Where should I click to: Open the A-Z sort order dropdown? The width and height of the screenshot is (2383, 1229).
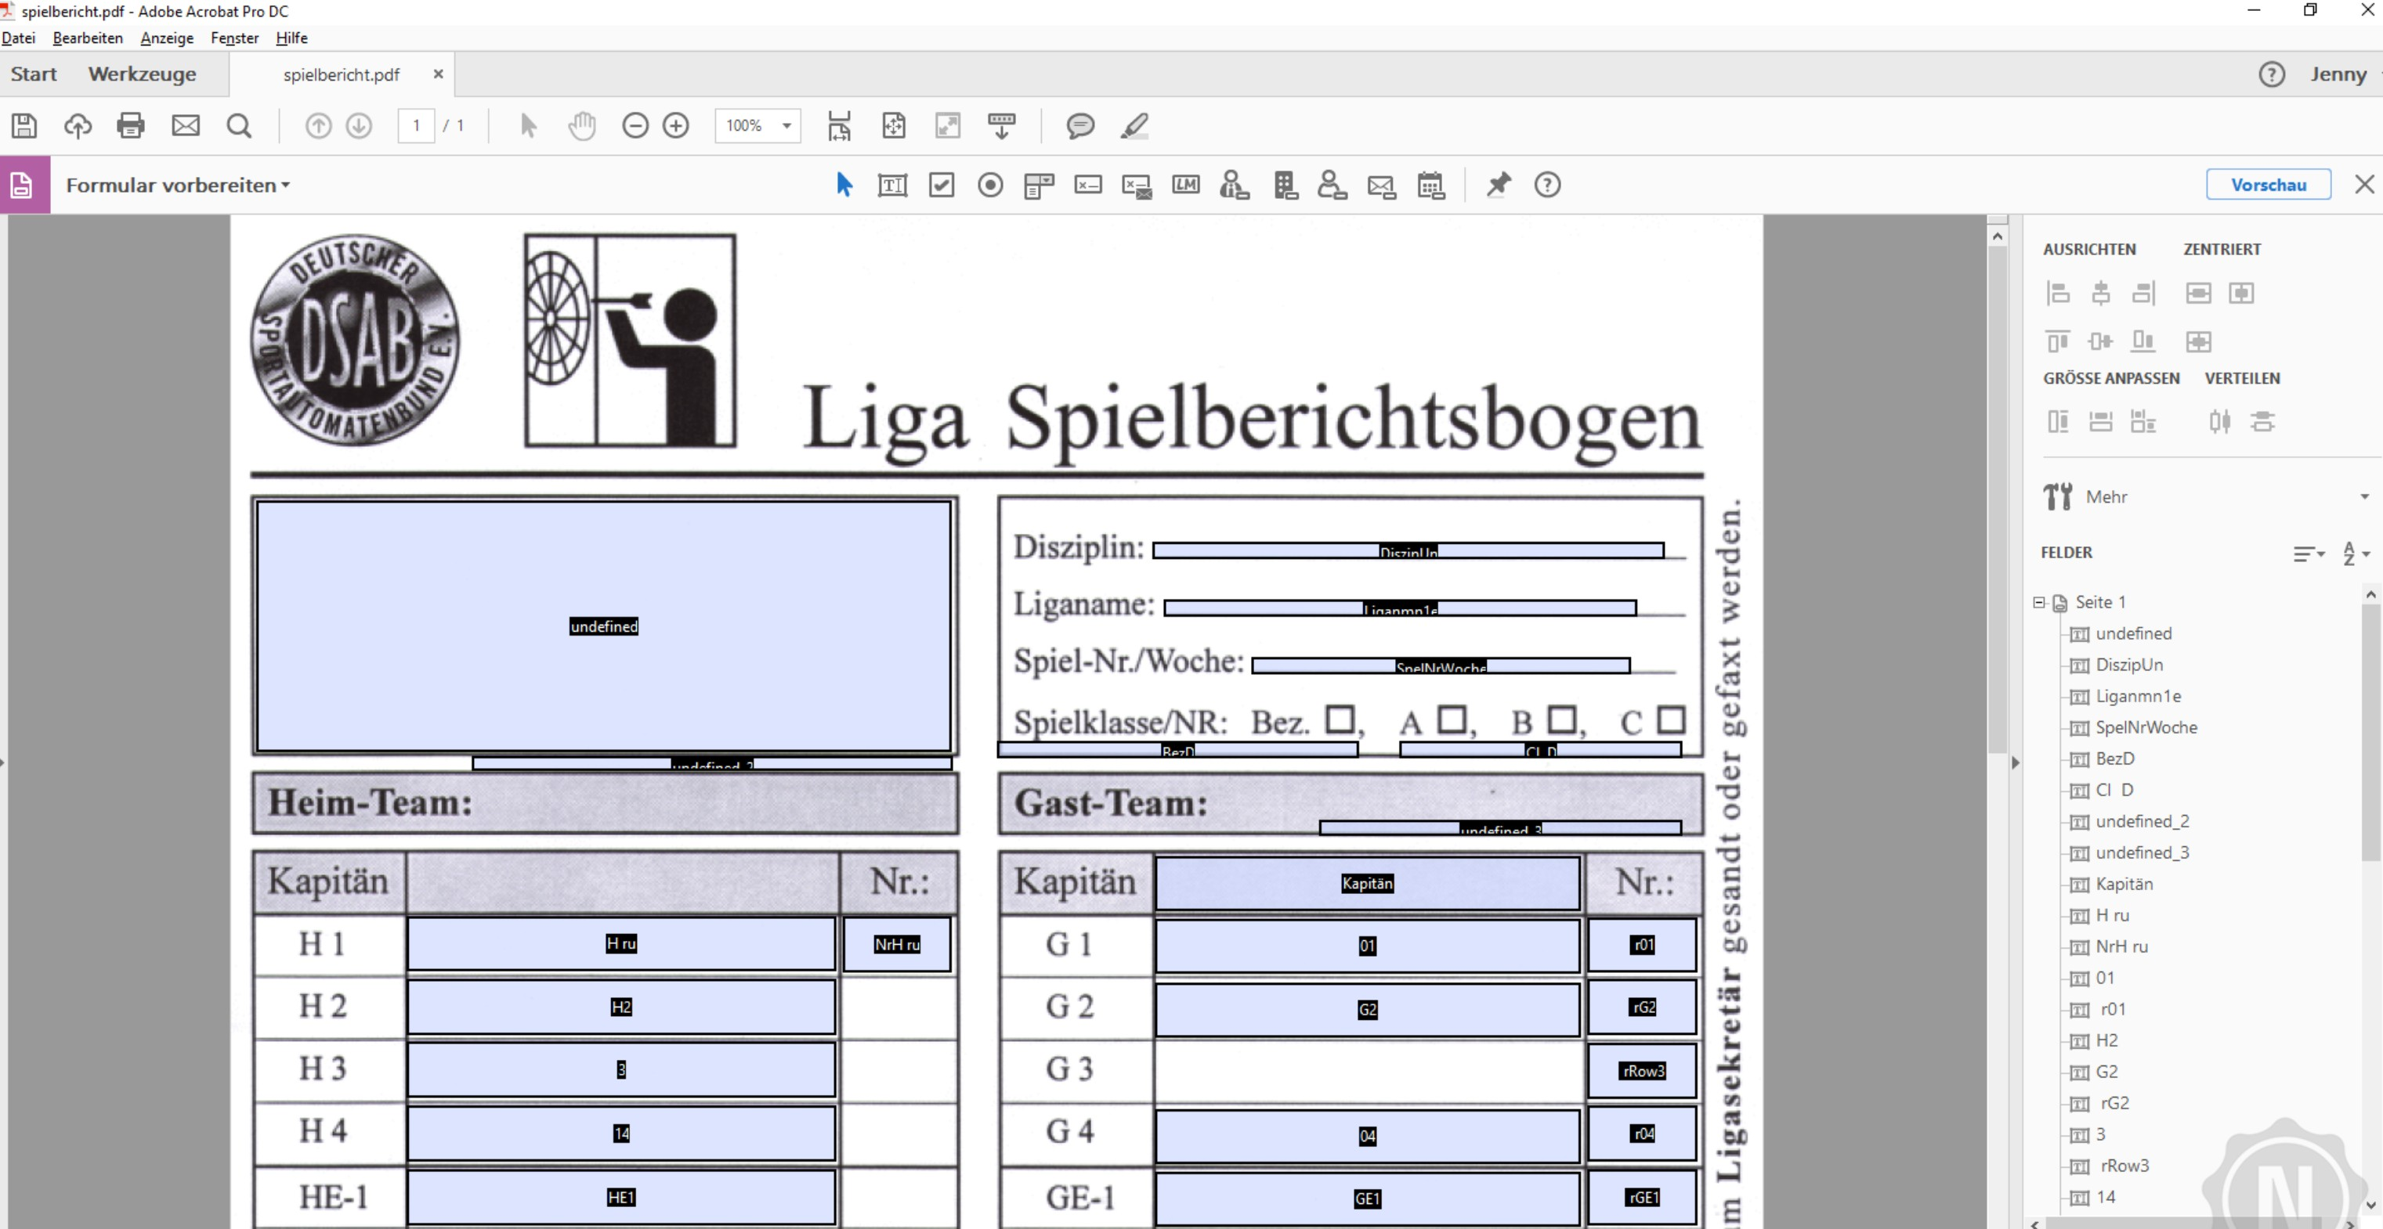click(x=2356, y=553)
